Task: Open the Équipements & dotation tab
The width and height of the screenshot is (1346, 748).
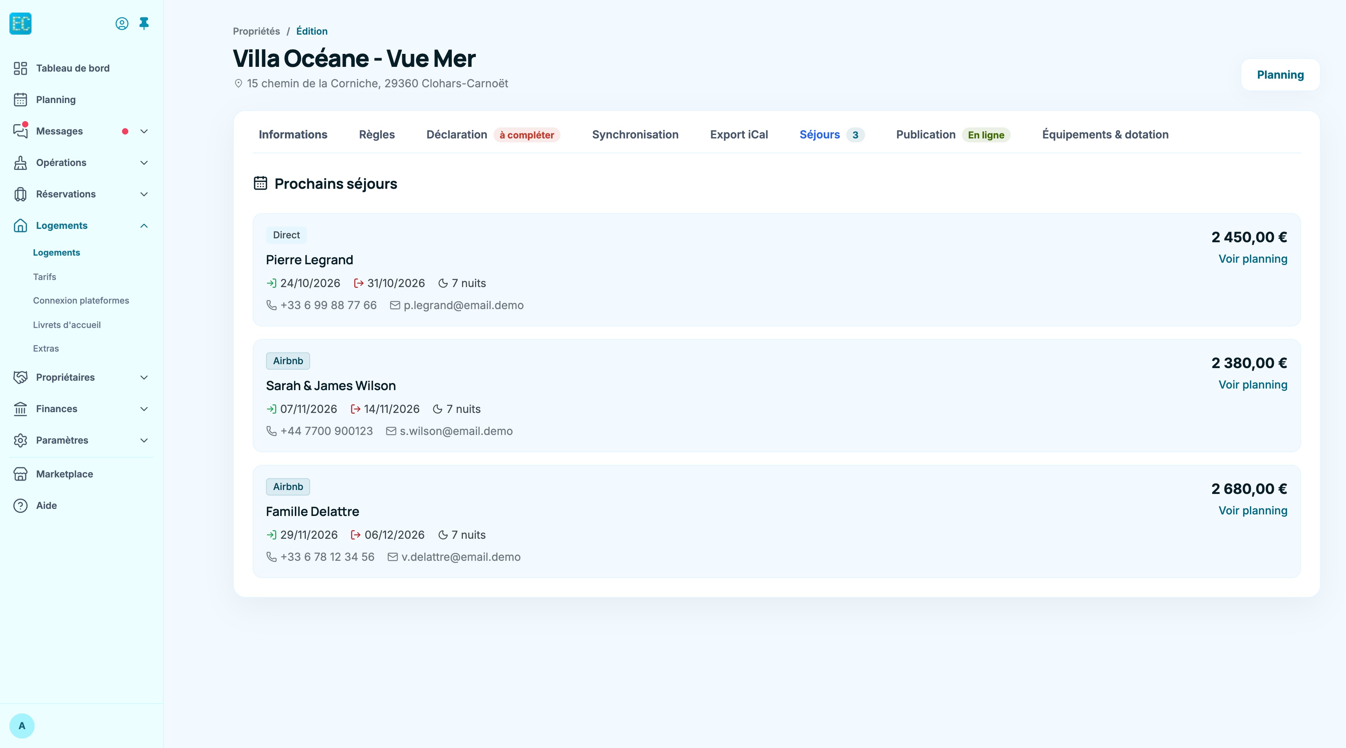Action: click(1105, 134)
